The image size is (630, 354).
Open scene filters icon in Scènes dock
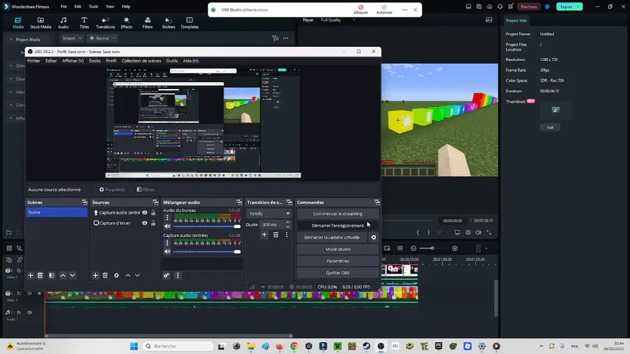(x=51, y=276)
